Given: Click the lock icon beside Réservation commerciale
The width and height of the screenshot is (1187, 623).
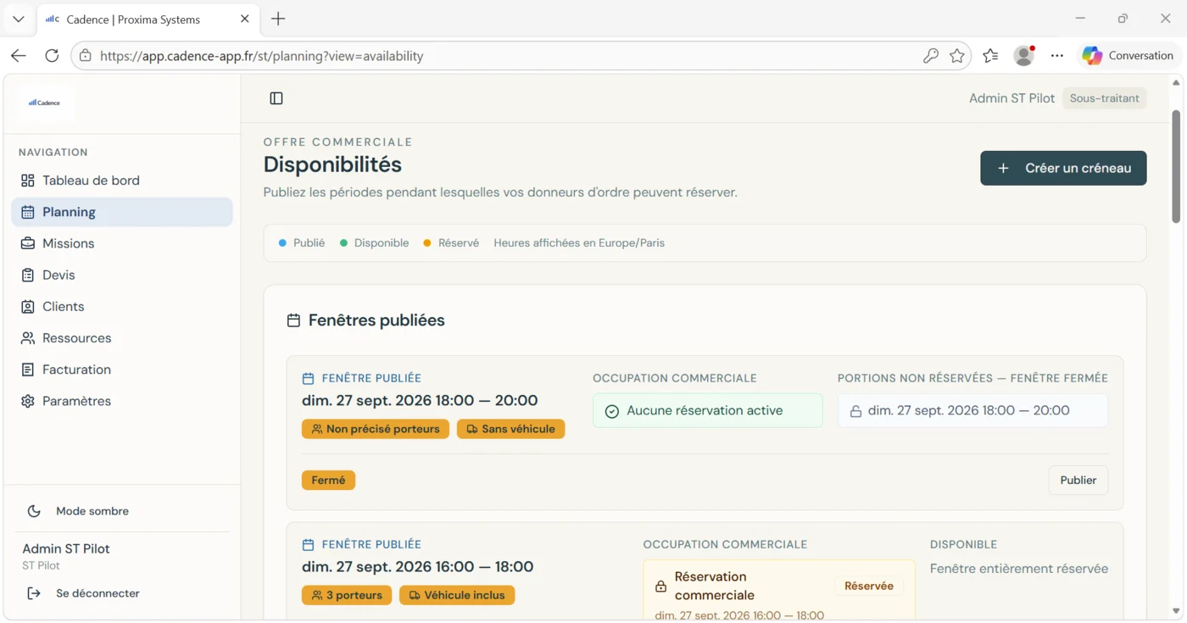Looking at the screenshot, I should [x=660, y=586].
